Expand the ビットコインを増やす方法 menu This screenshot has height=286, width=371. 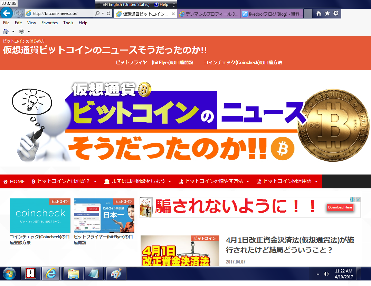pos(214,181)
